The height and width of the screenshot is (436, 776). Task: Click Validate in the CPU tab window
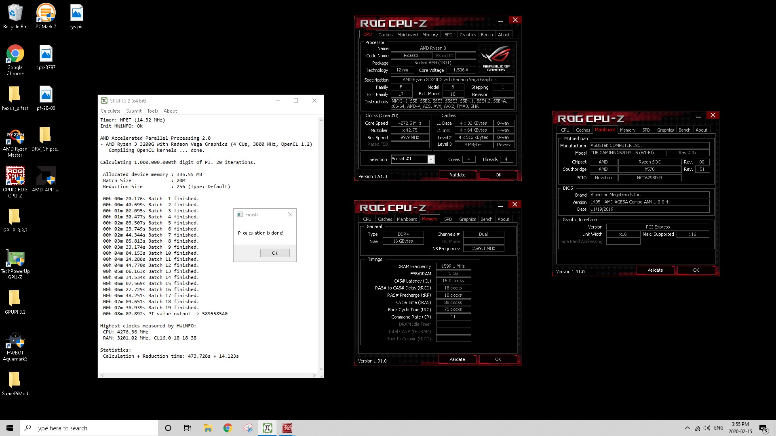tap(458, 175)
